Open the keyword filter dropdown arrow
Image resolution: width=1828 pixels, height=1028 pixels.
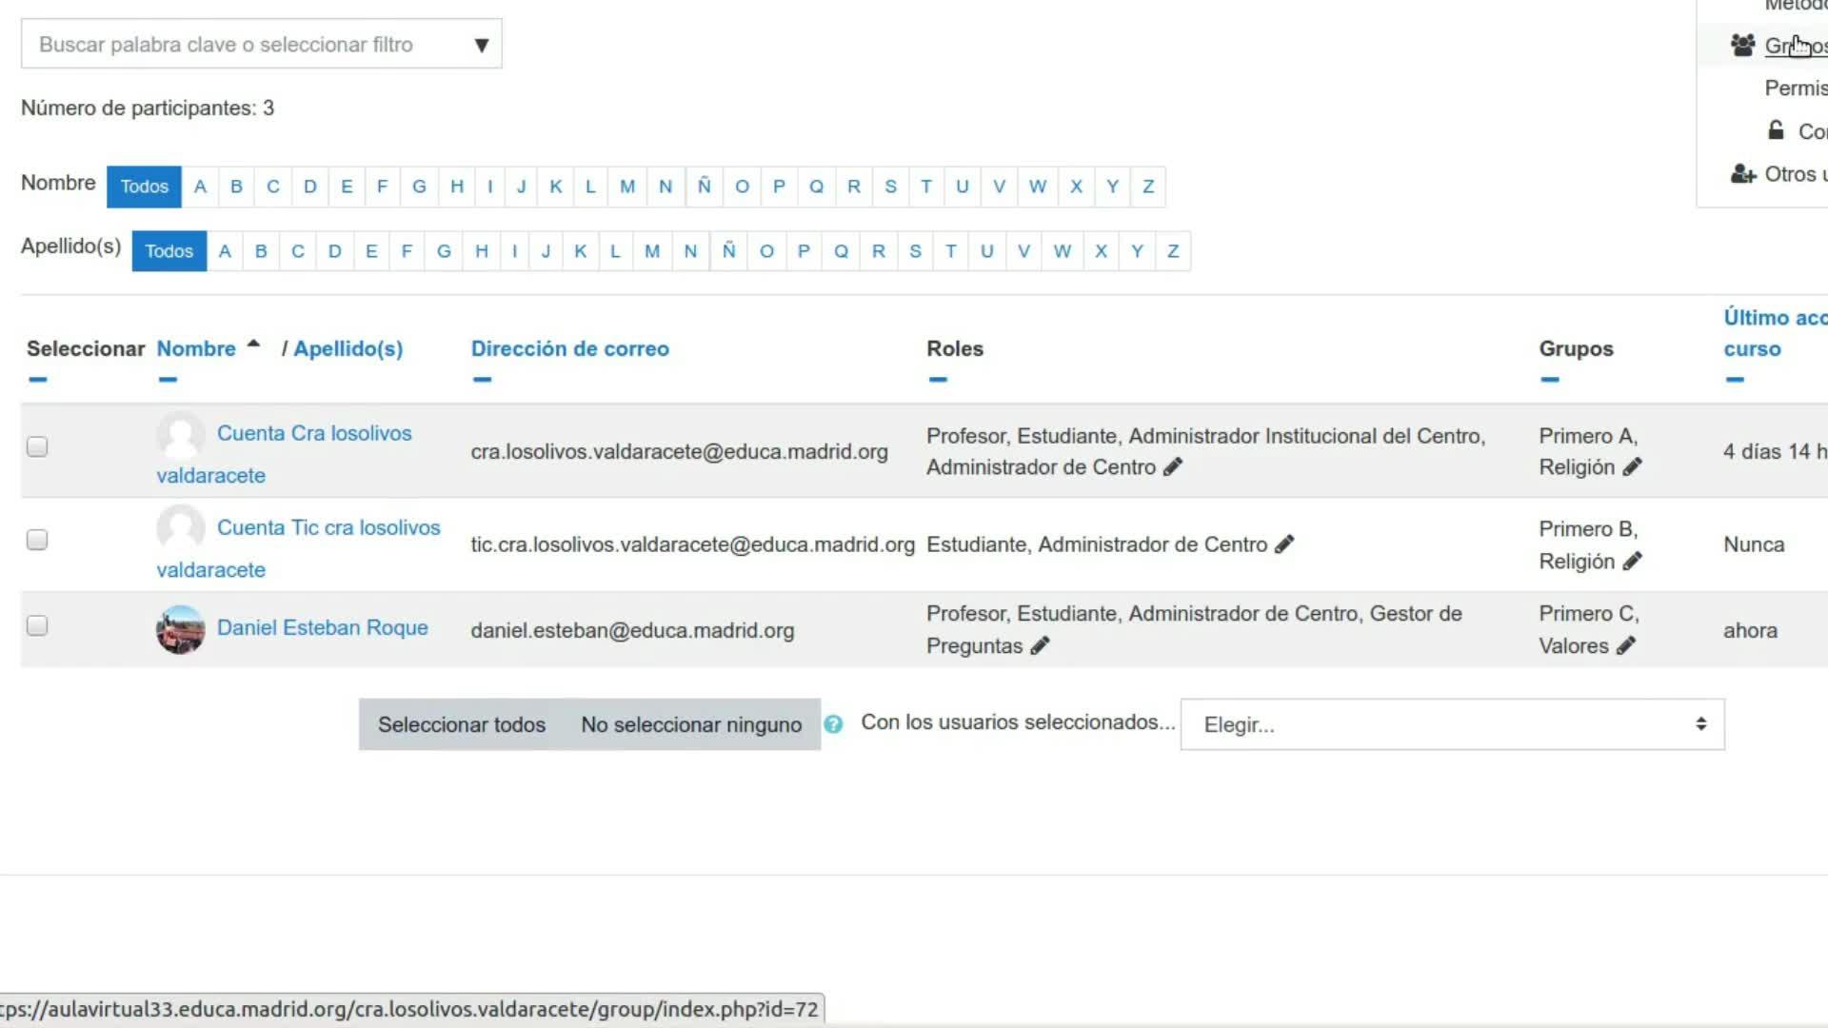click(482, 45)
